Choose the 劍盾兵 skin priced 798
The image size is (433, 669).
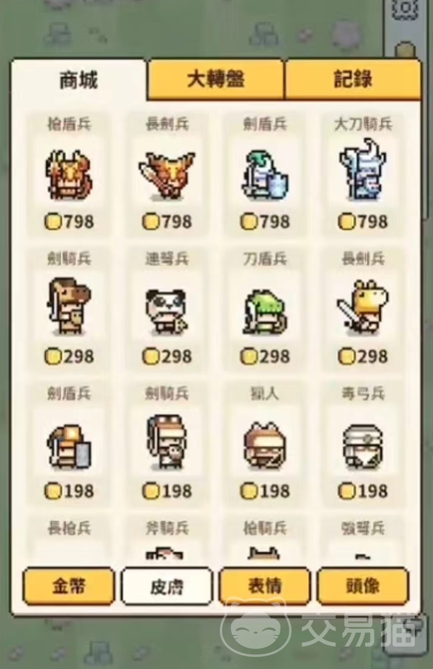click(265, 175)
